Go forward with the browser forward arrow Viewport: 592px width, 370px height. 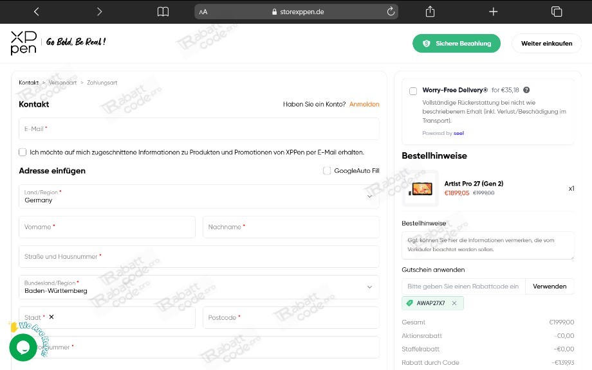click(99, 12)
